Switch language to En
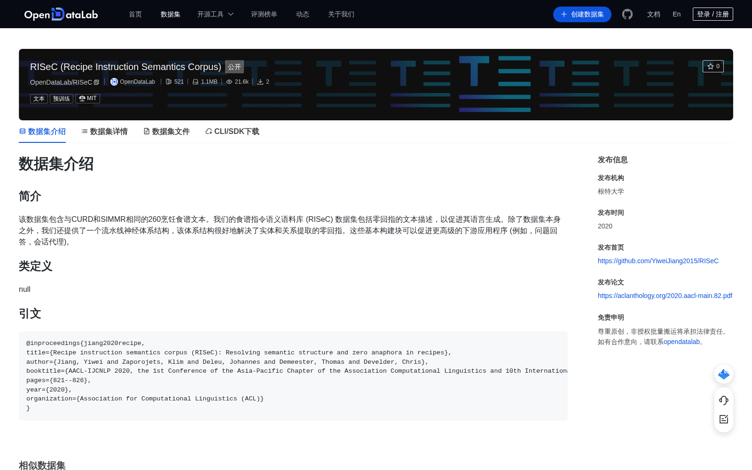This screenshot has width=752, height=470. coord(677,14)
